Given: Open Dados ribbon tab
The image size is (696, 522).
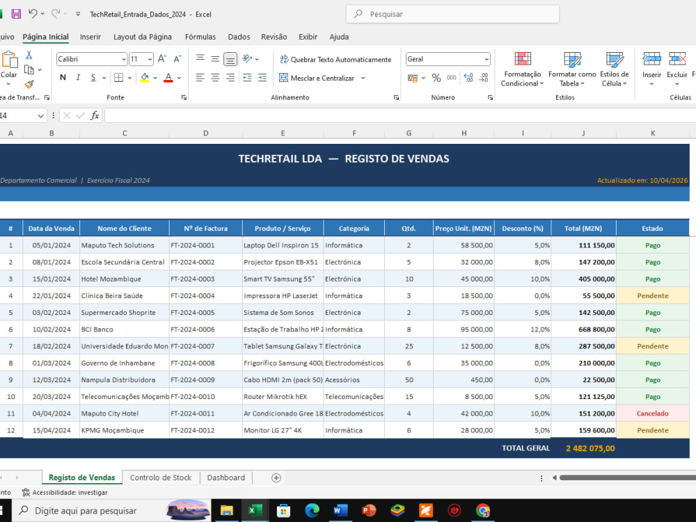Looking at the screenshot, I should [239, 37].
